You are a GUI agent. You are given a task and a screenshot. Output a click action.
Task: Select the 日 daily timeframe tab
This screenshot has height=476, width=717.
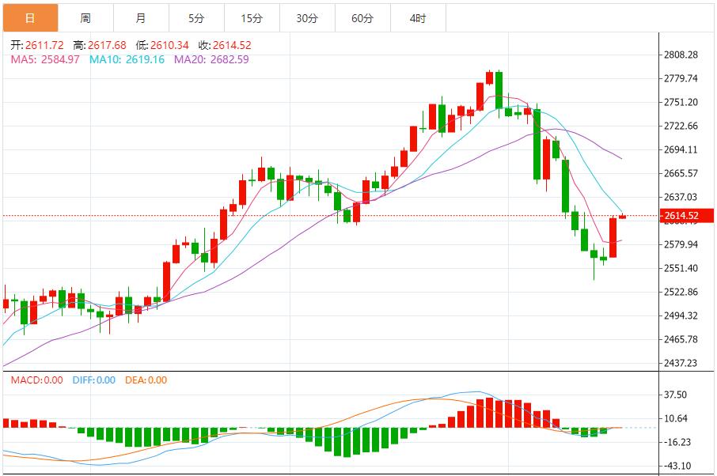pos(31,18)
